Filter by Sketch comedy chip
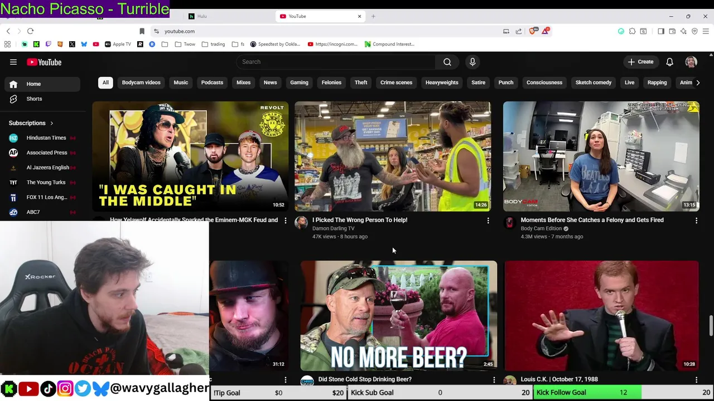 tap(594, 82)
